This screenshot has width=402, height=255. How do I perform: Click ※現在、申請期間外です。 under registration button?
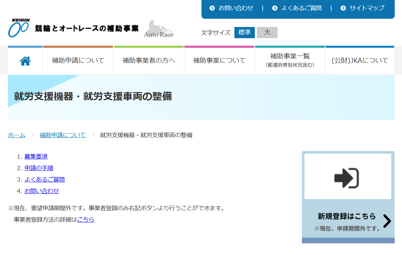[x=348, y=229]
